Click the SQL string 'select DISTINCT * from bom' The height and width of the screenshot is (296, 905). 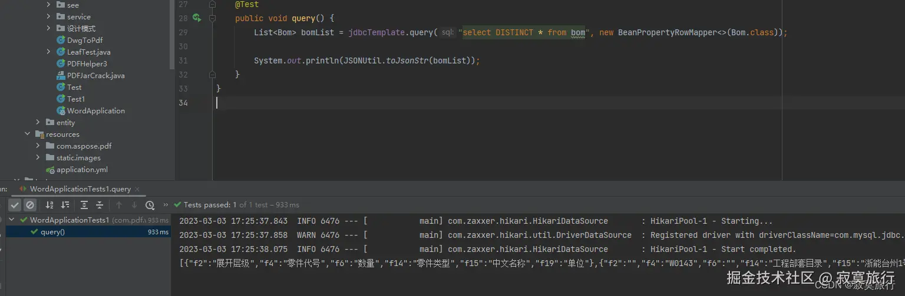click(524, 32)
